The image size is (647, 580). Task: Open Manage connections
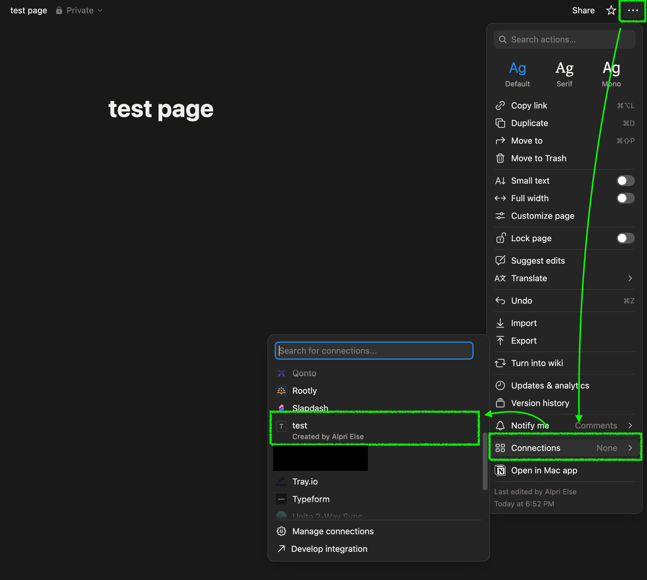333,531
